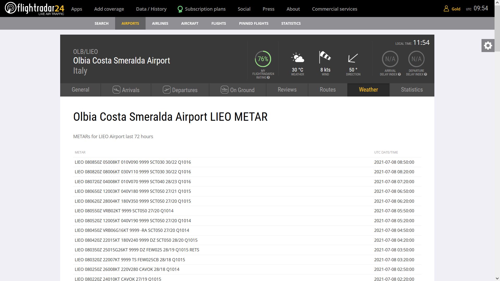Click the Flightradar24 rating help icon

[268, 78]
